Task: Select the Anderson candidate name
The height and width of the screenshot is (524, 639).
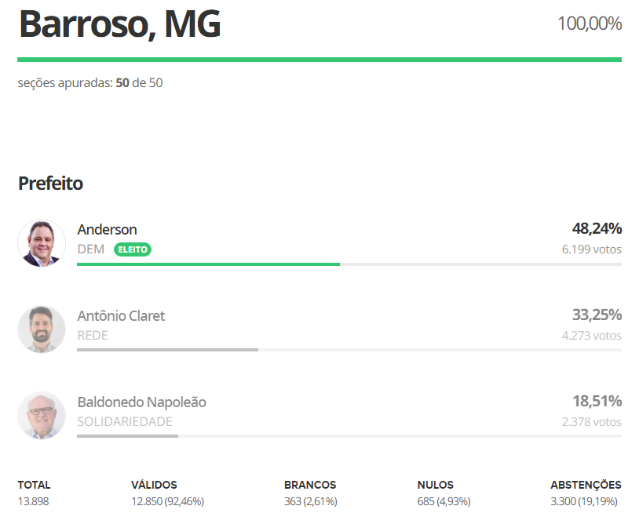Action: (x=108, y=229)
